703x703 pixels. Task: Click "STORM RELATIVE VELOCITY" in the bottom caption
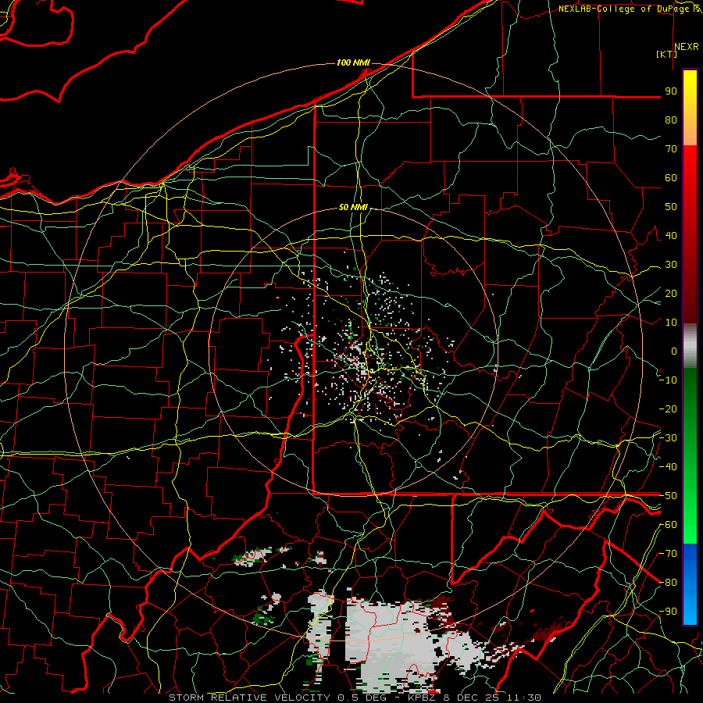tap(249, 698)
